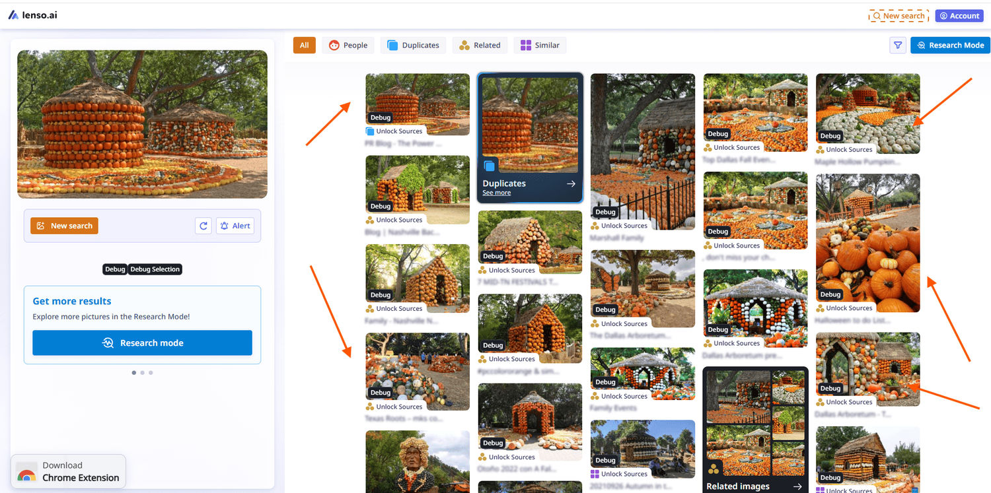The height and width of the screenshot is (493, 991).
Task: Click the Debug badge beside Debug Selection
Action: click(115, 269)
